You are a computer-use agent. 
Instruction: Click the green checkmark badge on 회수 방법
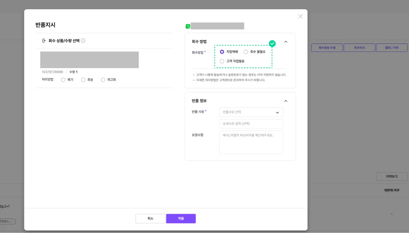272,44
